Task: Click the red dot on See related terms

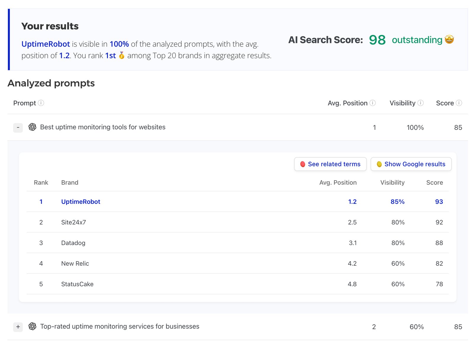Action: pyautogui.click(x=302, y=164)
